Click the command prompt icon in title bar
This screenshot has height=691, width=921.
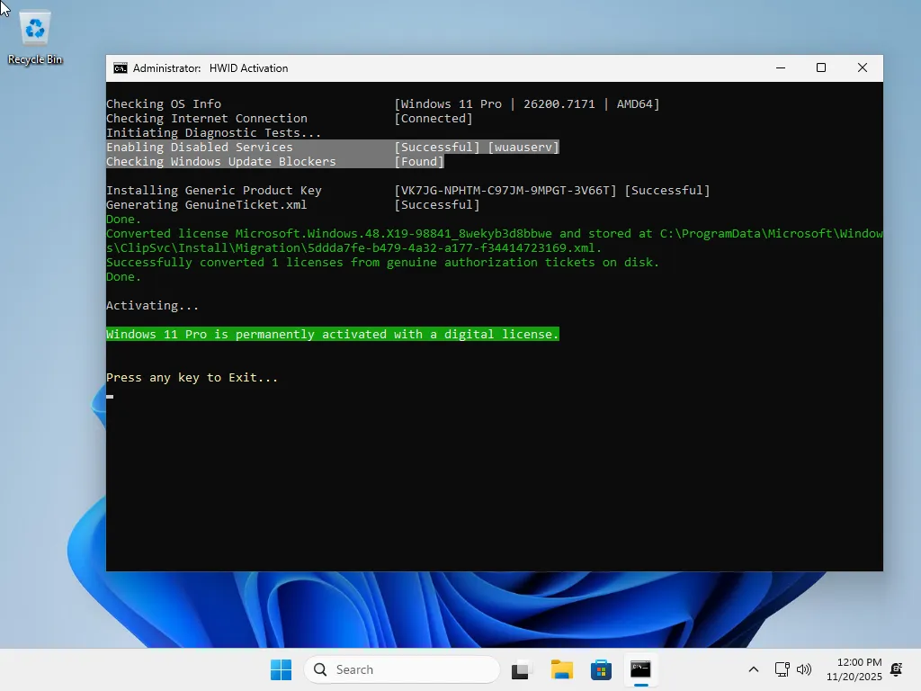[121, 68]
